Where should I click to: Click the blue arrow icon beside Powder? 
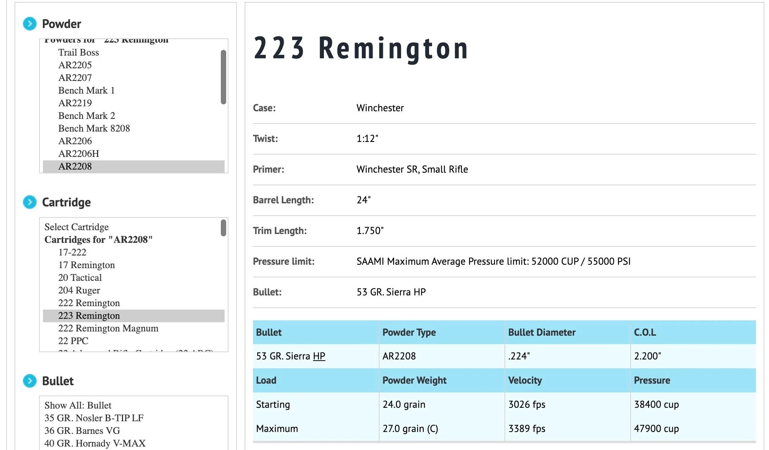pos(30,24)
